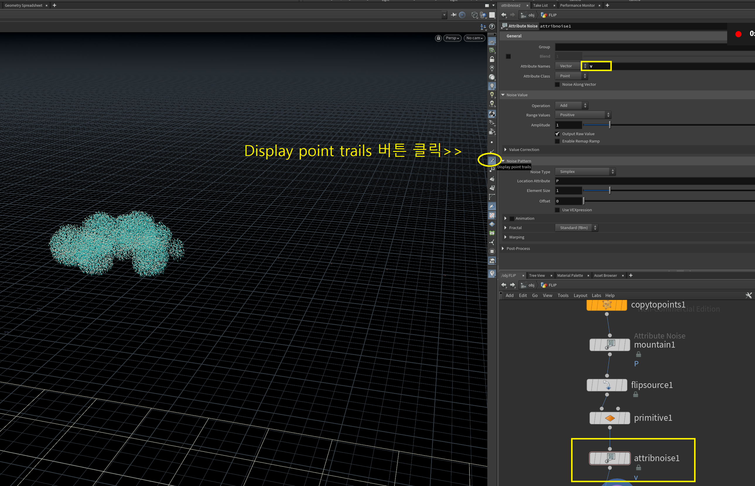Click the wrench icon in the network editor
This screenshot has height=486, width=755.
(x=748, y=296)
